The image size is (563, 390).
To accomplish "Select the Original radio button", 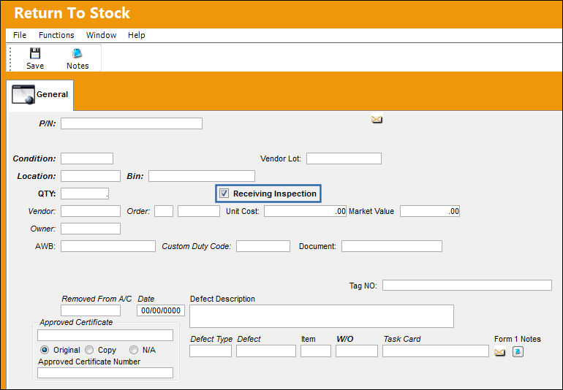I will [x=45, y=349].
